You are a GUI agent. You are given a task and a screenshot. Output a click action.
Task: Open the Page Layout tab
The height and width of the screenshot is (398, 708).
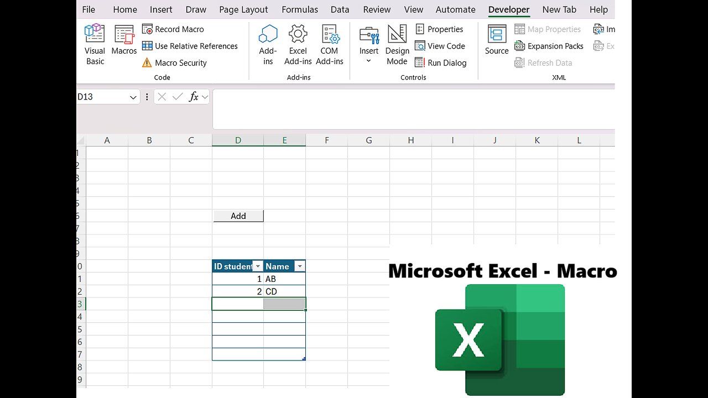(243, 9)
